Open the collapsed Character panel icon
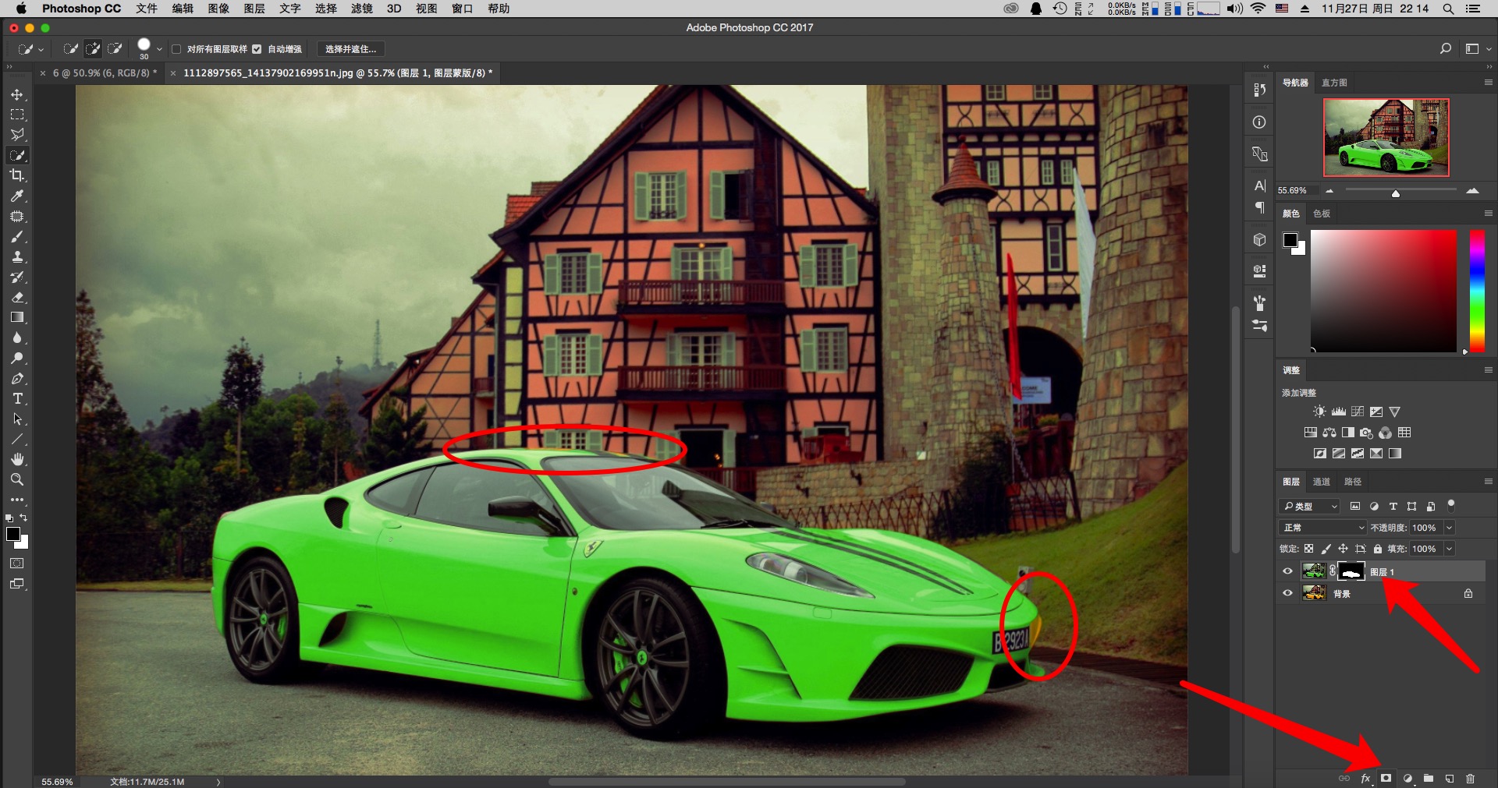 pos(1259,186)
